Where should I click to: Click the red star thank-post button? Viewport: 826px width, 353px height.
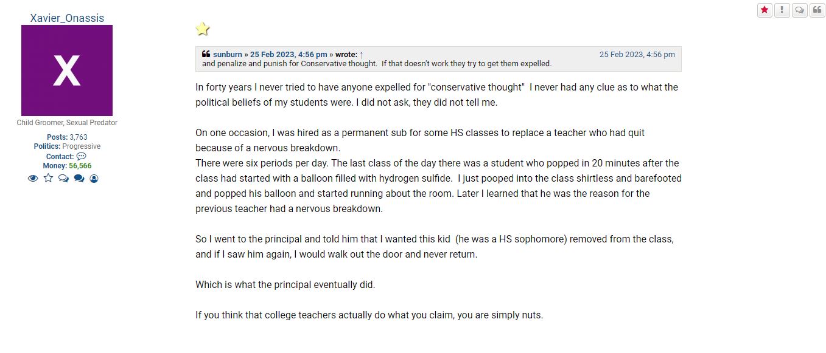point(765,10)
